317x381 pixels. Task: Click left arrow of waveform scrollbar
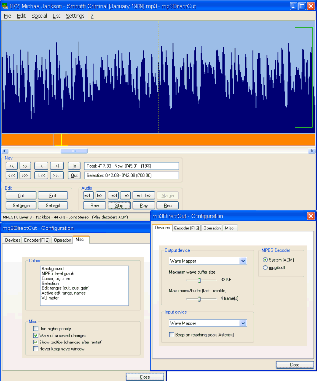pos(5,151)
